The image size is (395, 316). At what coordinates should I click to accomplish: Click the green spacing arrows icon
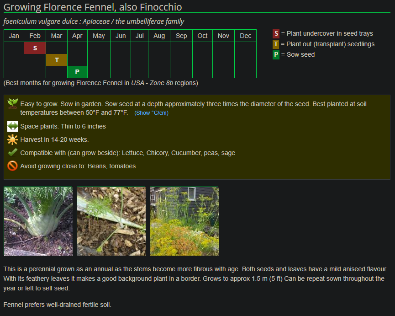point(13,126)
